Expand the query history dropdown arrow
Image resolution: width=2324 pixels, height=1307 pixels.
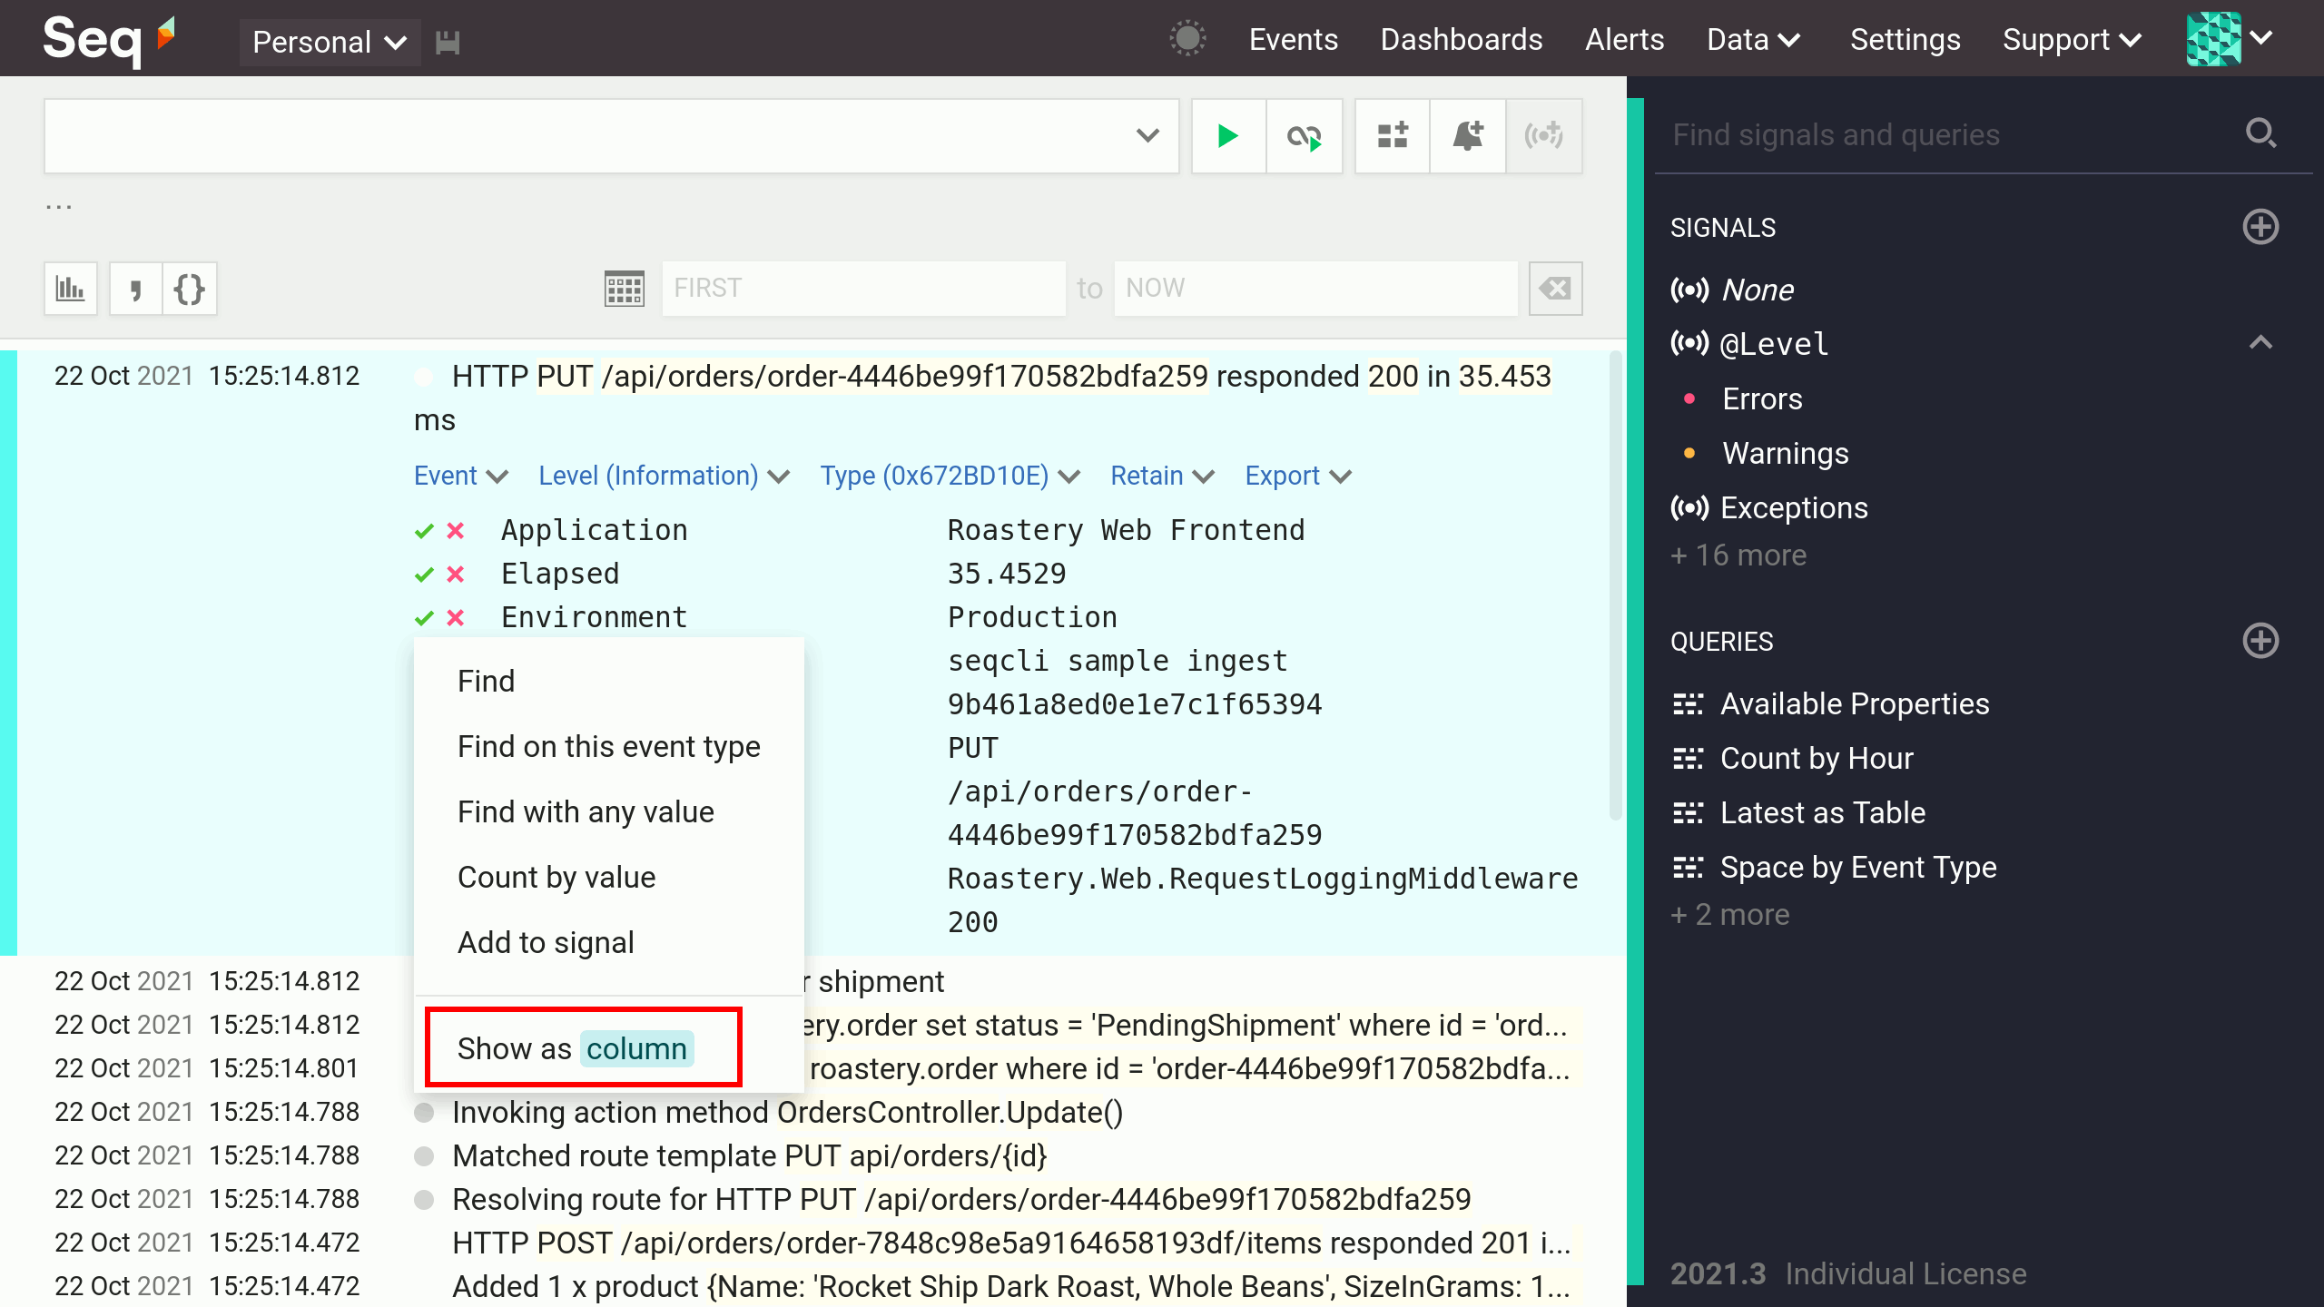point(1147,136)
